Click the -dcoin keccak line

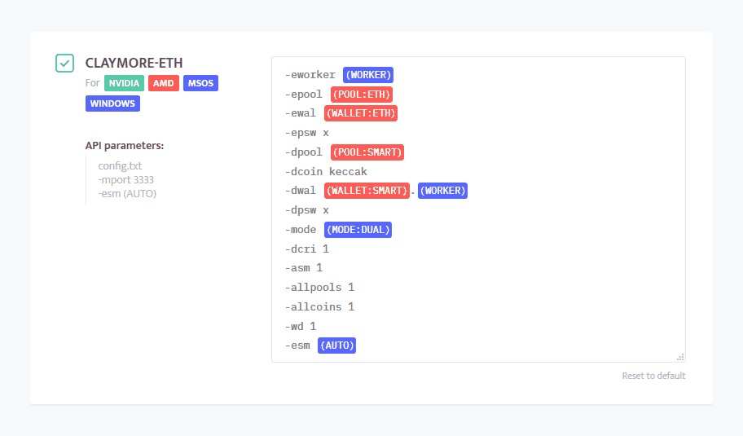click(x=326, y=172)
